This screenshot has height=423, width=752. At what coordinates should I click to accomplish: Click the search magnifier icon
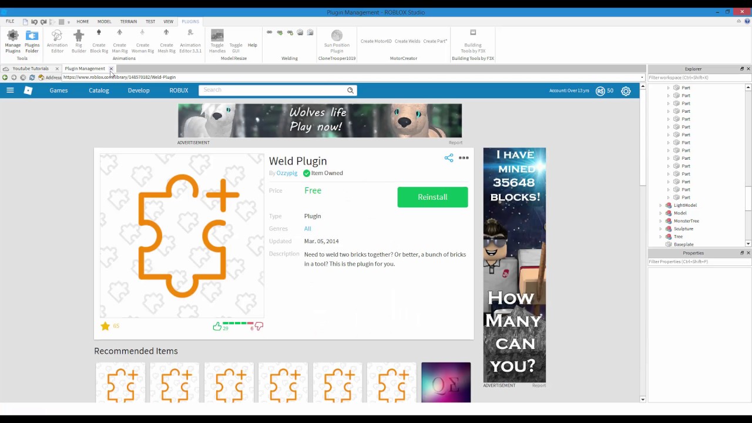350,90
